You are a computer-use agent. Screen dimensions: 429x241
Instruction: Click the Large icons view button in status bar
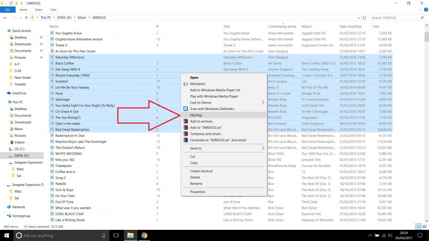[425, 226]
